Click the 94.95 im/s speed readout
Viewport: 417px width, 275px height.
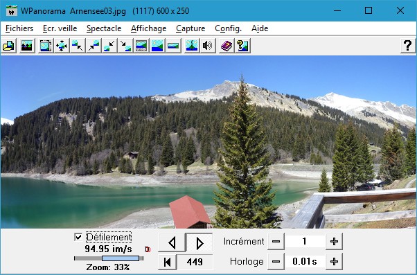tap(109, 249)
